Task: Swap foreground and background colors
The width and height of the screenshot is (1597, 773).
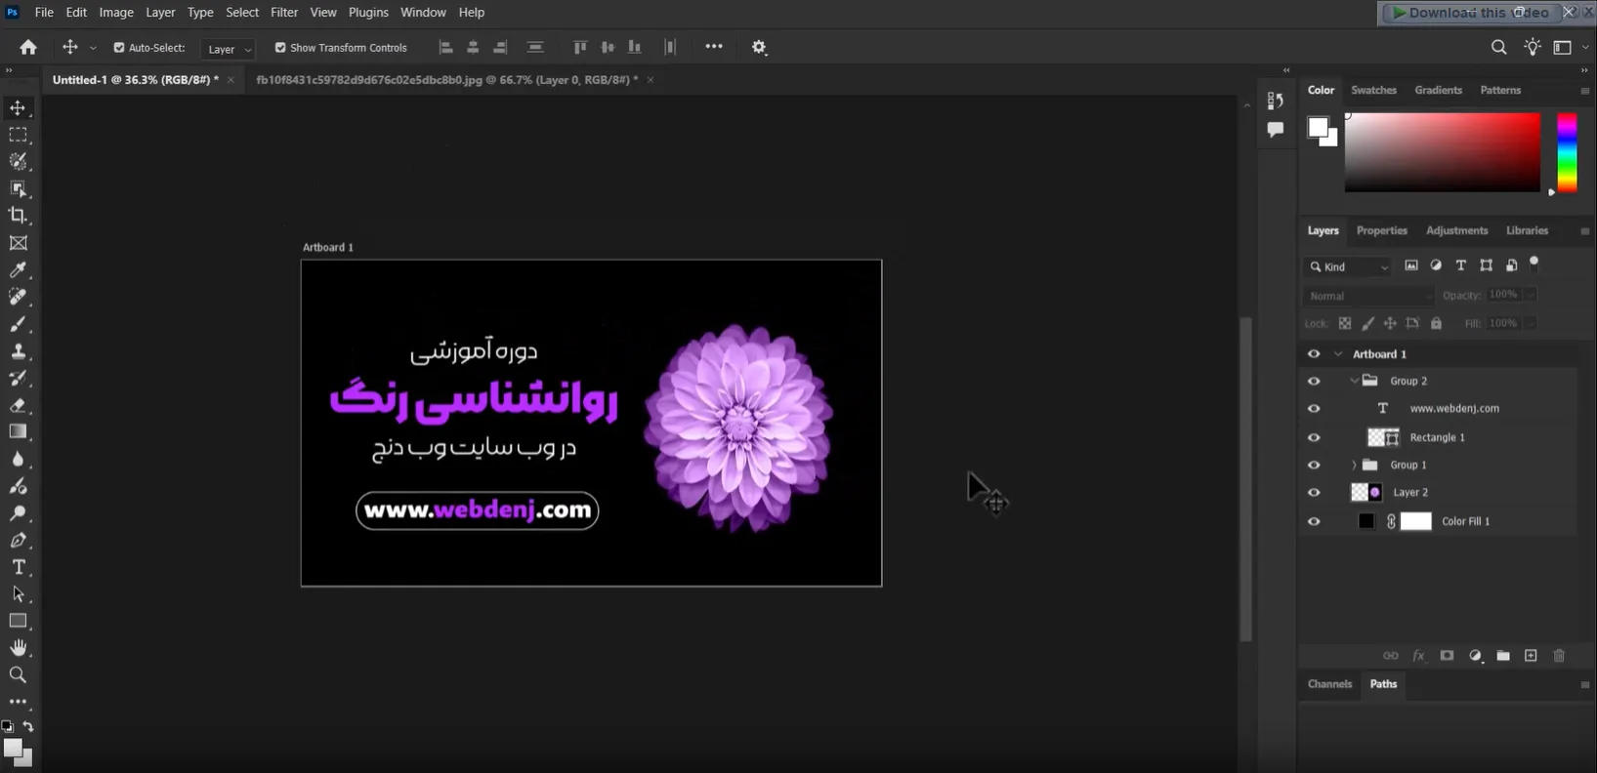Action: (28, 726)
